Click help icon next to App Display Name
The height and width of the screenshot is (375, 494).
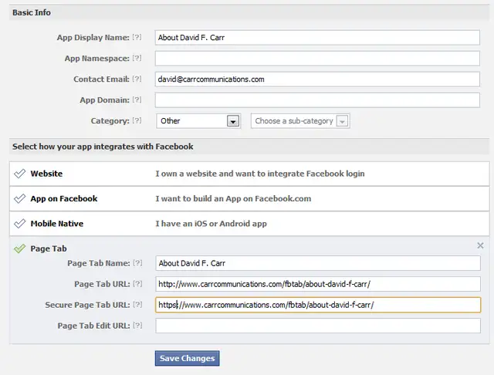(x=137, y=37)
